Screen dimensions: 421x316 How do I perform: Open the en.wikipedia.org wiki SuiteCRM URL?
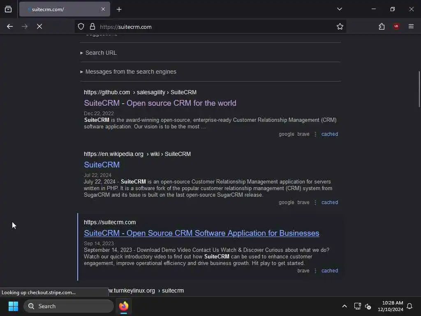click(x=137, y=154)
